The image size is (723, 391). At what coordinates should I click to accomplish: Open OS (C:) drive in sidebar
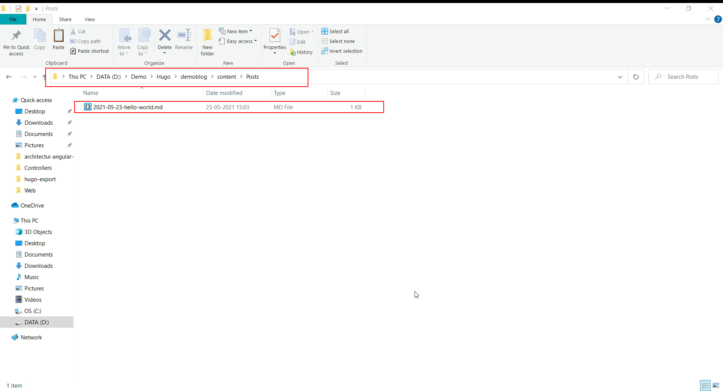(x=33, y=311)
